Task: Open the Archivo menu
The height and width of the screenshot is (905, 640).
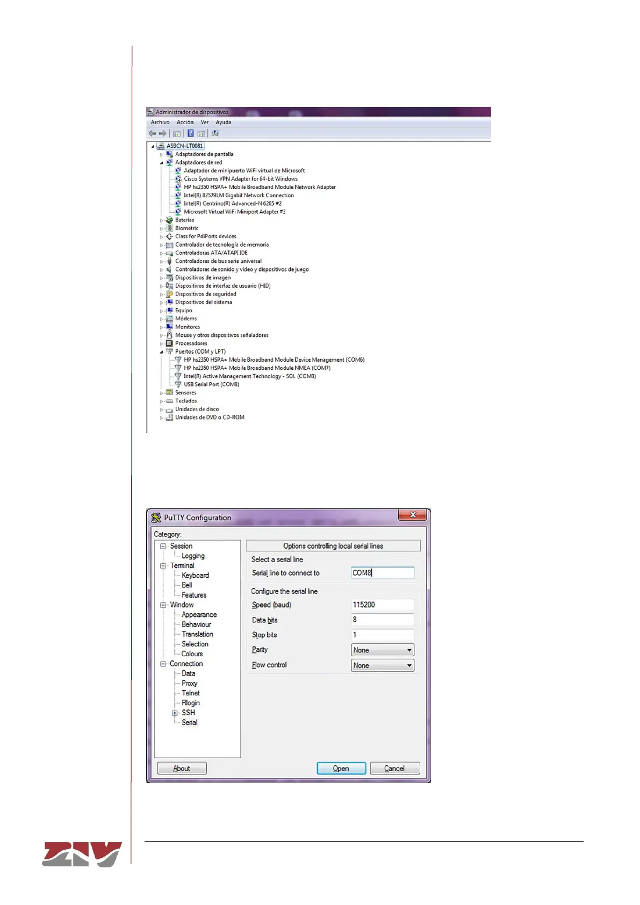Action: [x=160, y=122]
